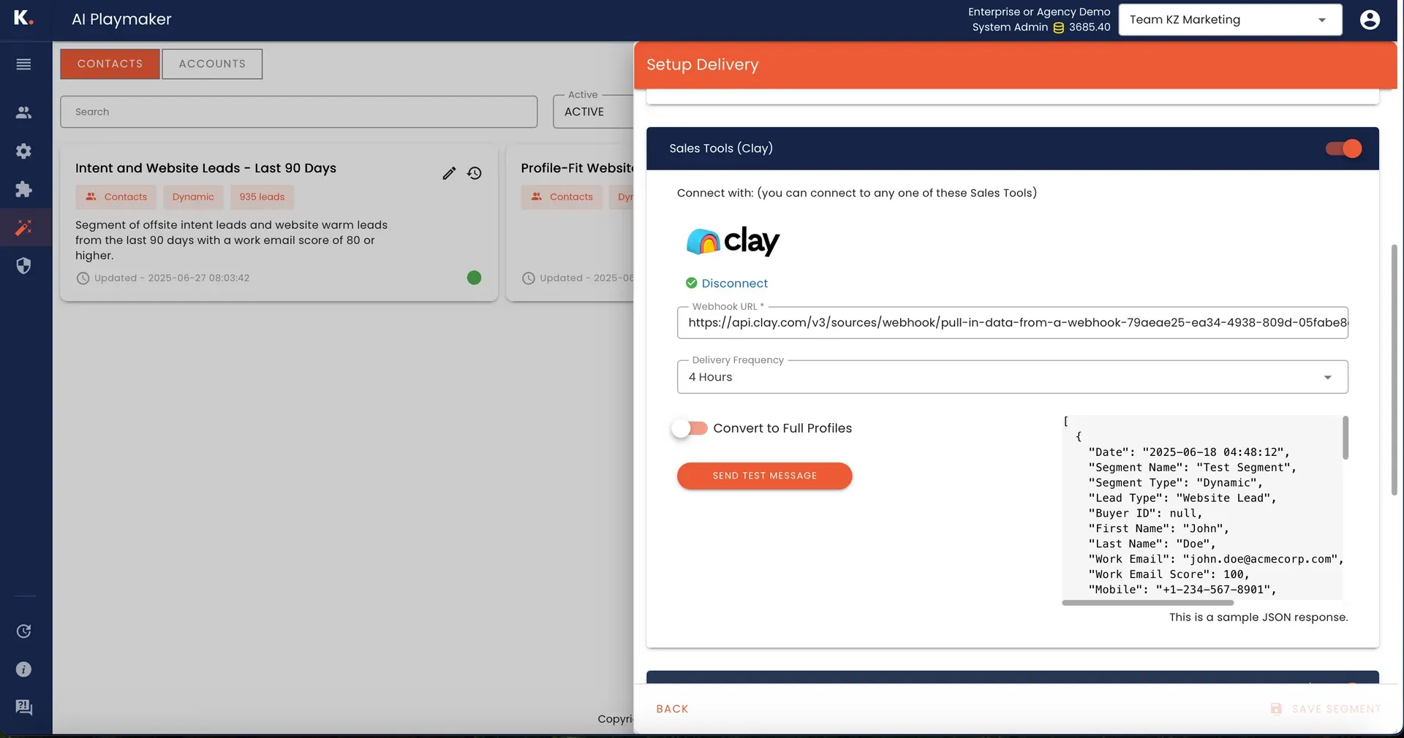Open the Team KZ Marketing selector
This screenshot has height=738, width=1404.
pyautogui.click(x=1229, y=20)
